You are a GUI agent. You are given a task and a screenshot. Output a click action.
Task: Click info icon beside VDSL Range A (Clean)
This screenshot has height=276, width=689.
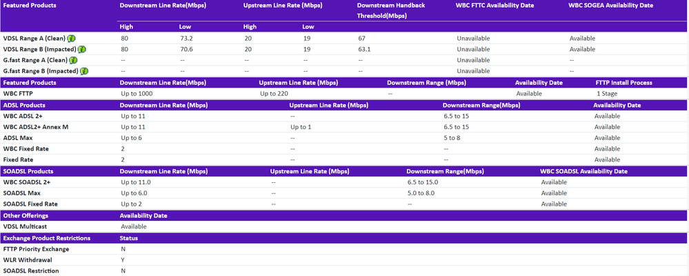[72, 39]
